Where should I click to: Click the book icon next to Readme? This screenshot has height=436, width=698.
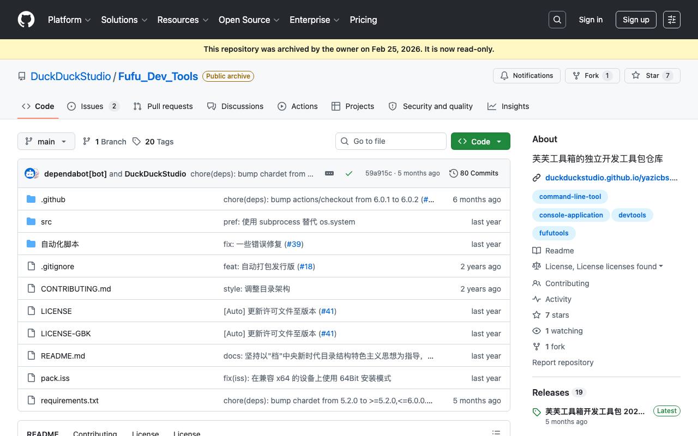tap(537, 251)
